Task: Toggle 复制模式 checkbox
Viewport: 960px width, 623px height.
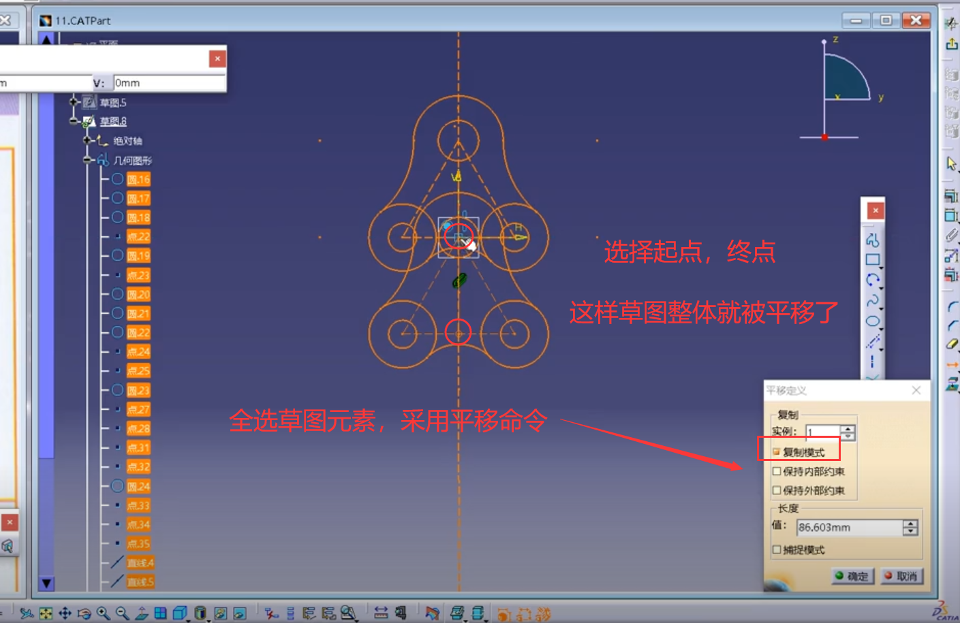Action: click(776, 452)
